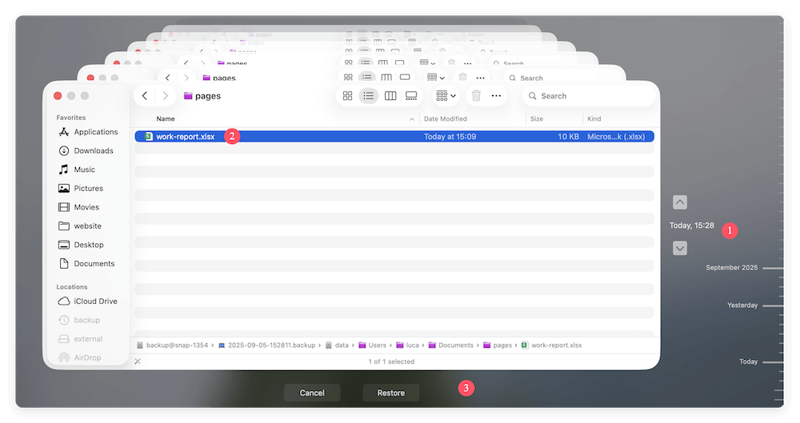Image resolution: width=800 pixels, height=423 pixels.
Task: Jump to September 2025 on timeline
Action: (732, 268)
